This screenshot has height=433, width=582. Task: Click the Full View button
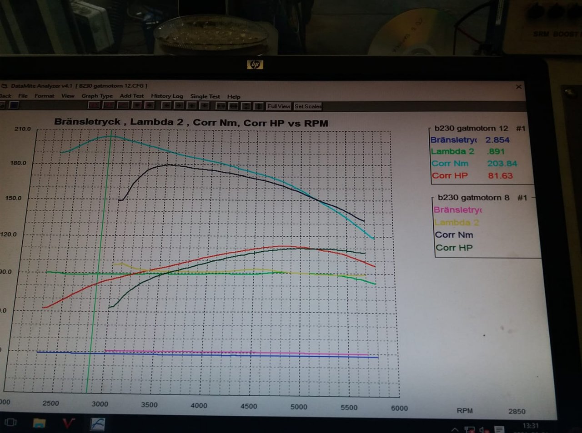pos(279,106)
